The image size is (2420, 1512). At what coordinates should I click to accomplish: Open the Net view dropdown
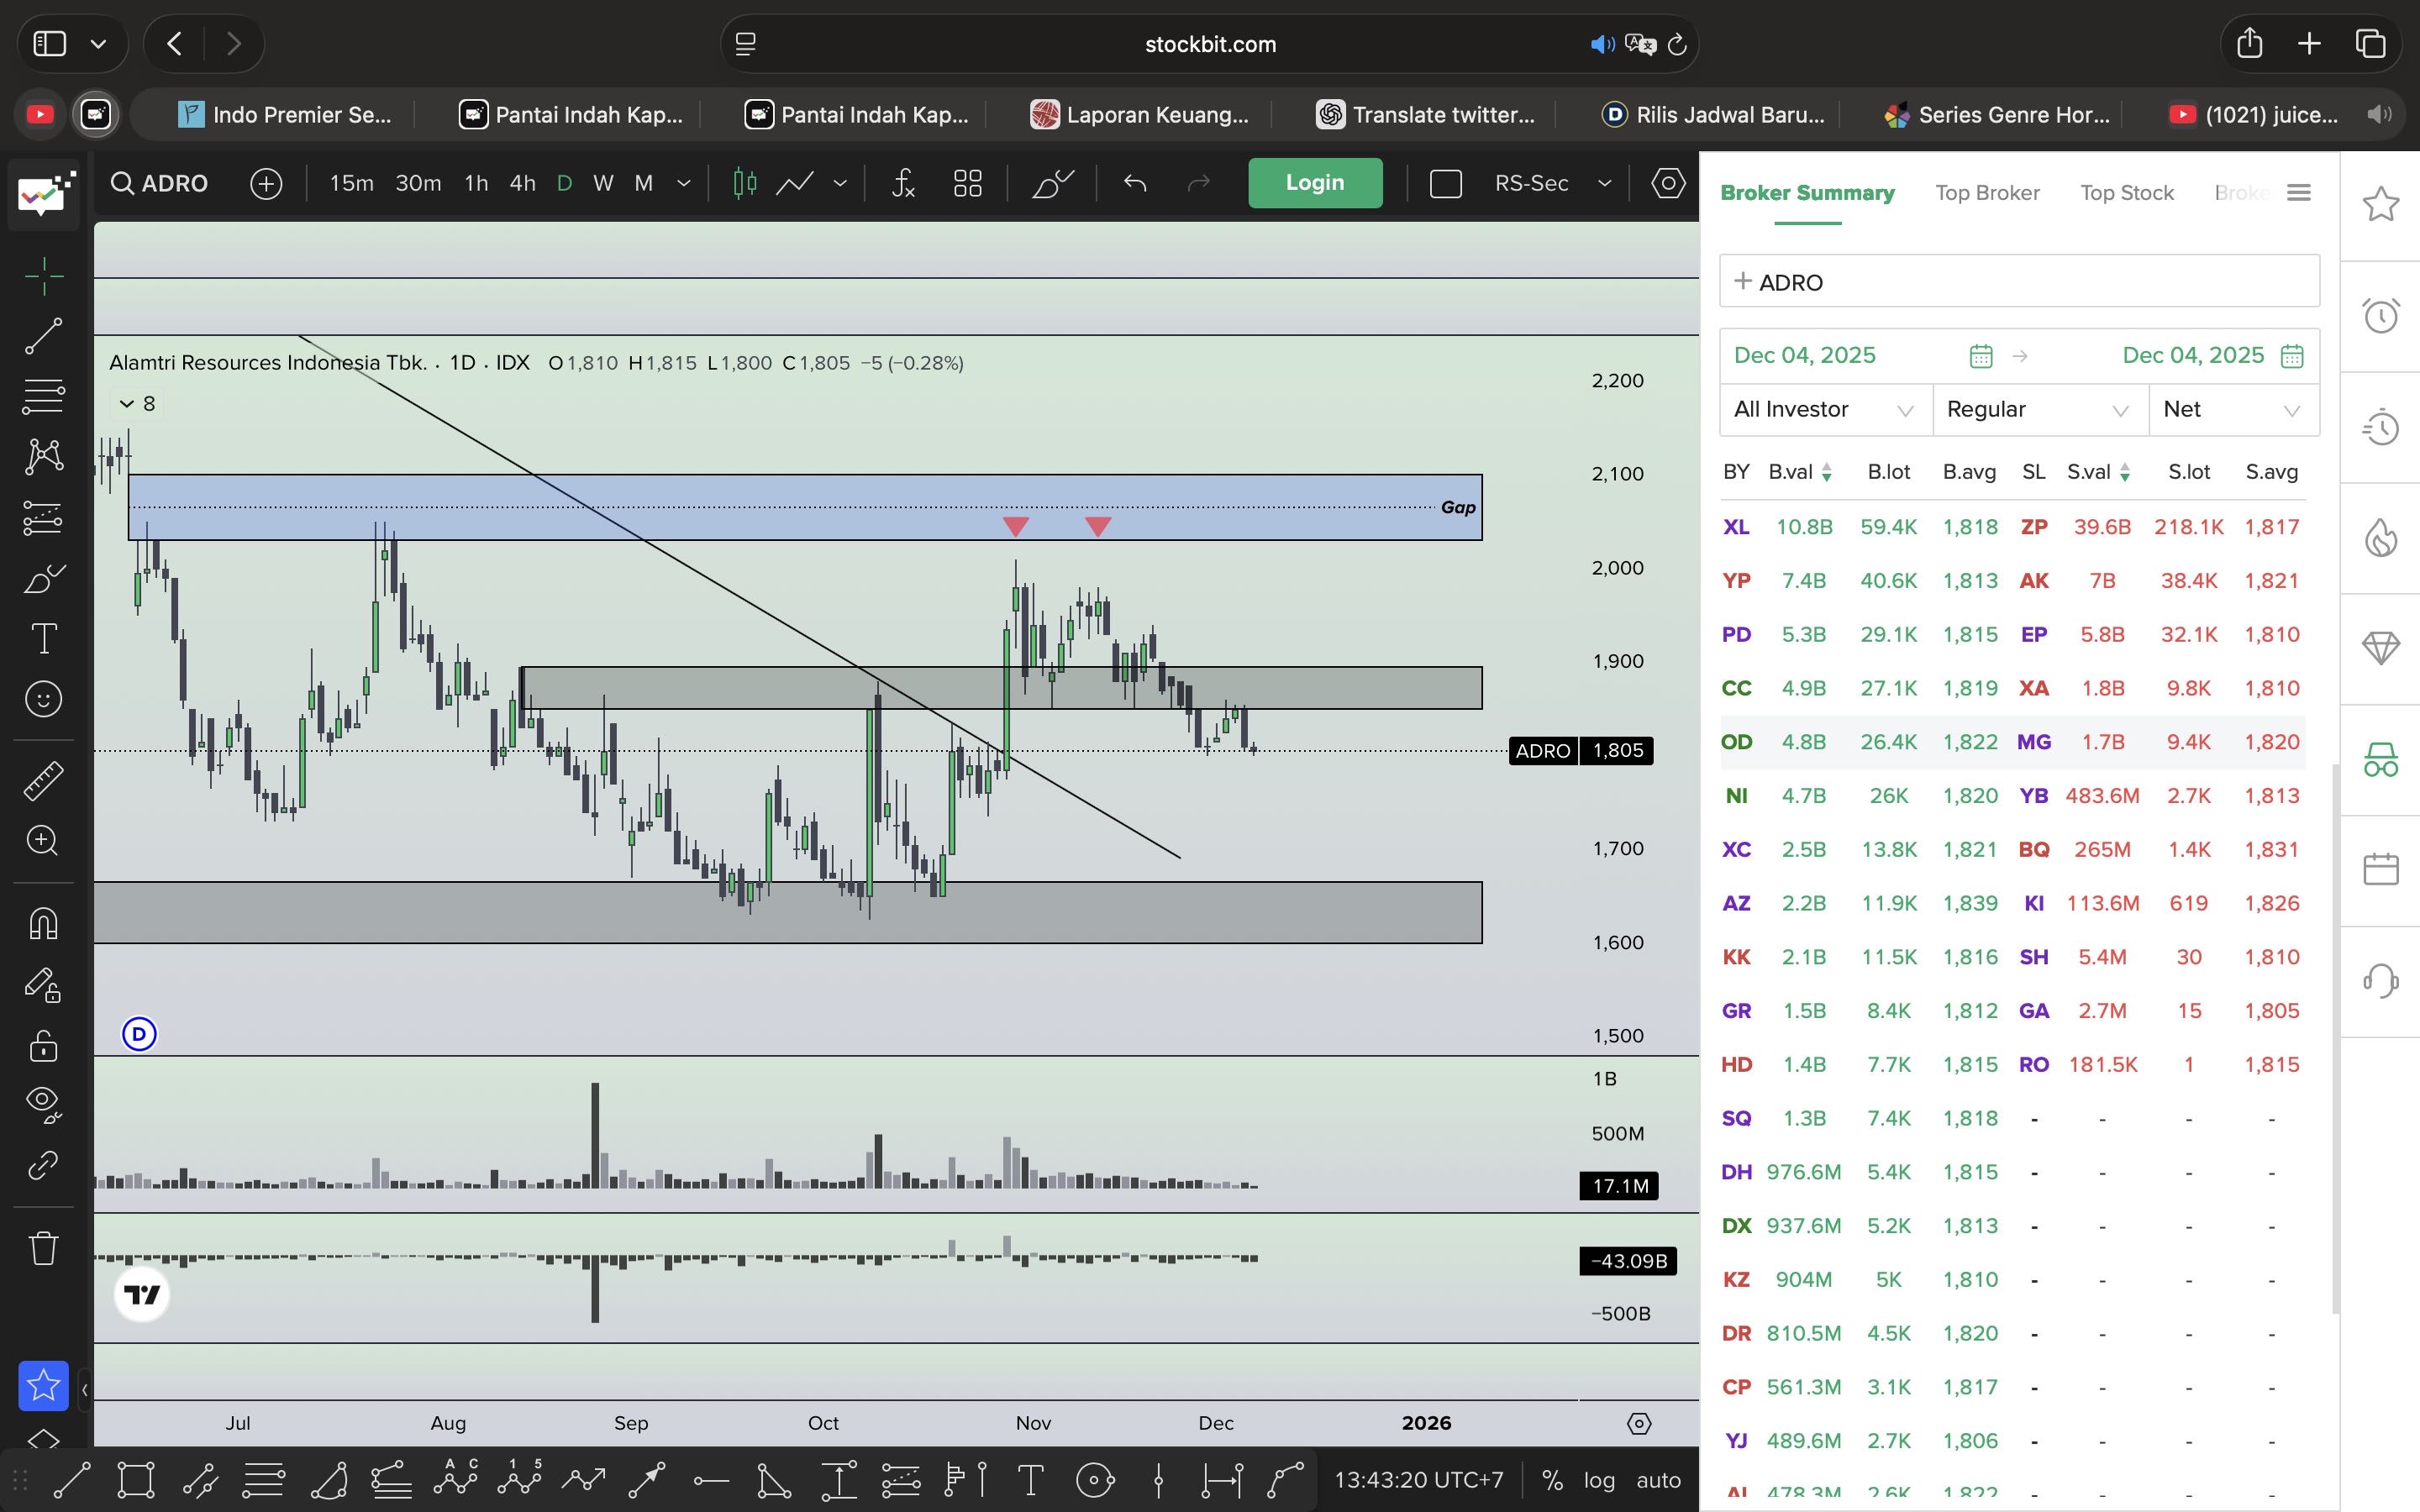tap(2232, 409)
